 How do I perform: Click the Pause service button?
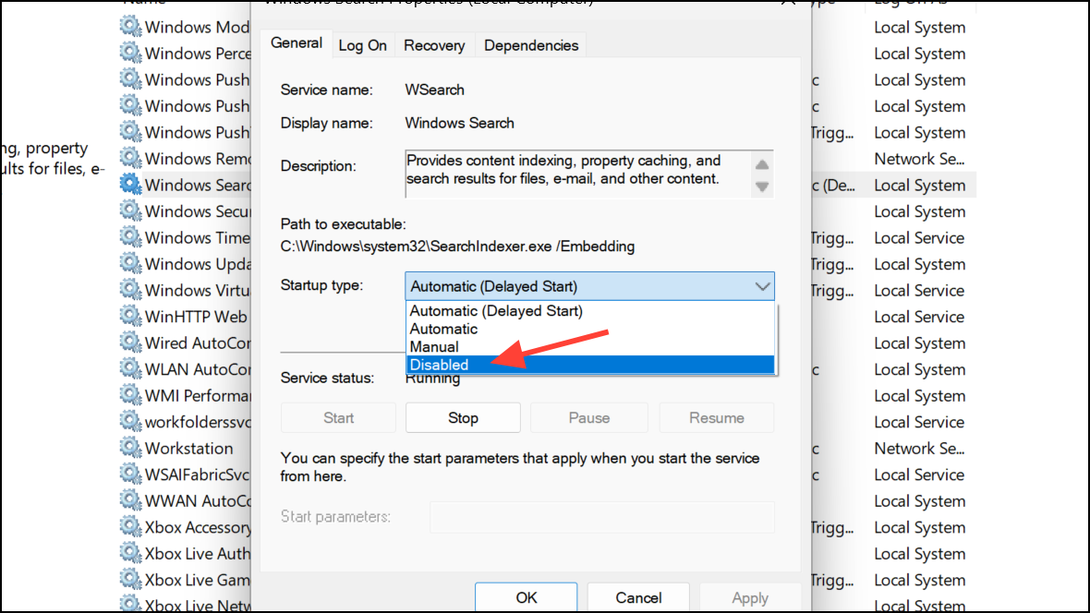click(x=588, y=417)
